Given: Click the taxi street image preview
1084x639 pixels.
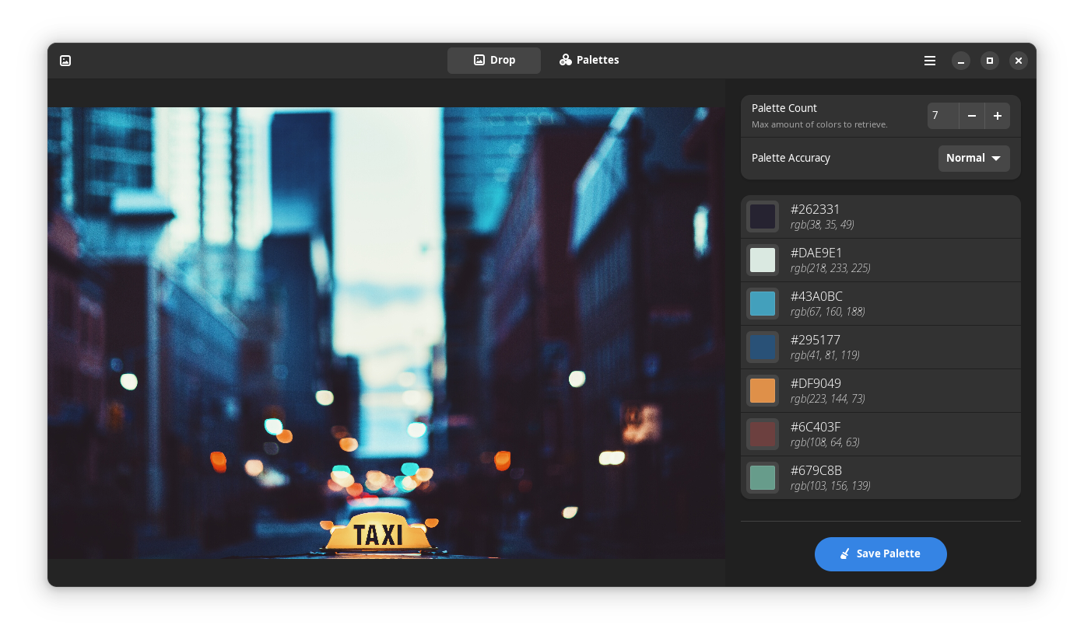Looking at the screenshot, I should (x=386, y=333).
